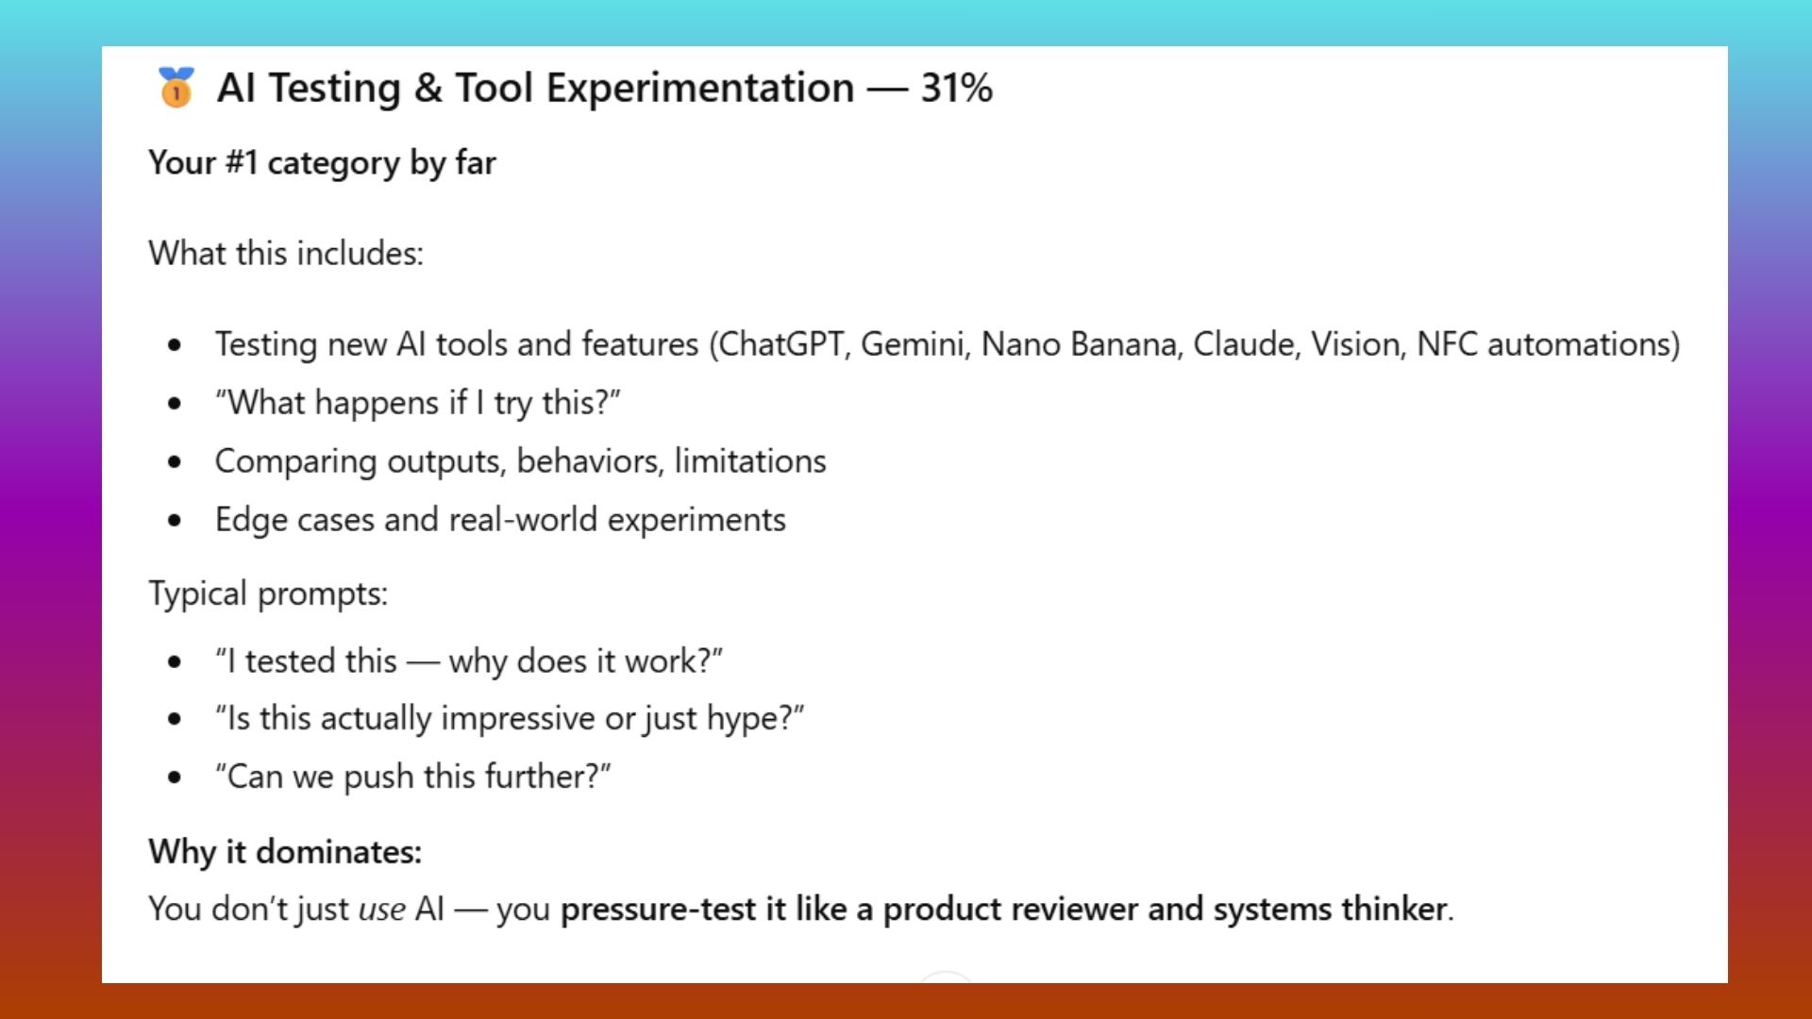Click the heading "AI Testing & Tool Experimentation"
Screen dimensions: 1812x1019
click(x=535, y=88)
